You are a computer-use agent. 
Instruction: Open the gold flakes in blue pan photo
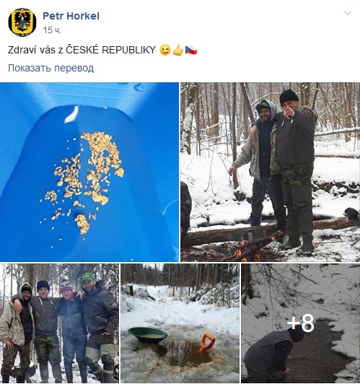tap(89, 172)
